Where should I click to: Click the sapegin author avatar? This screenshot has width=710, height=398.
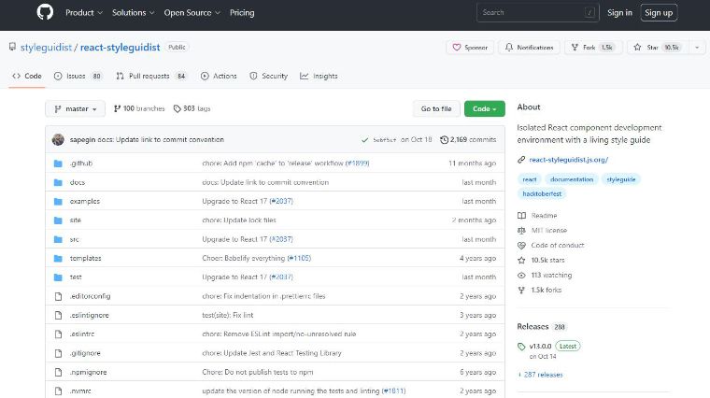pos(58,139)
